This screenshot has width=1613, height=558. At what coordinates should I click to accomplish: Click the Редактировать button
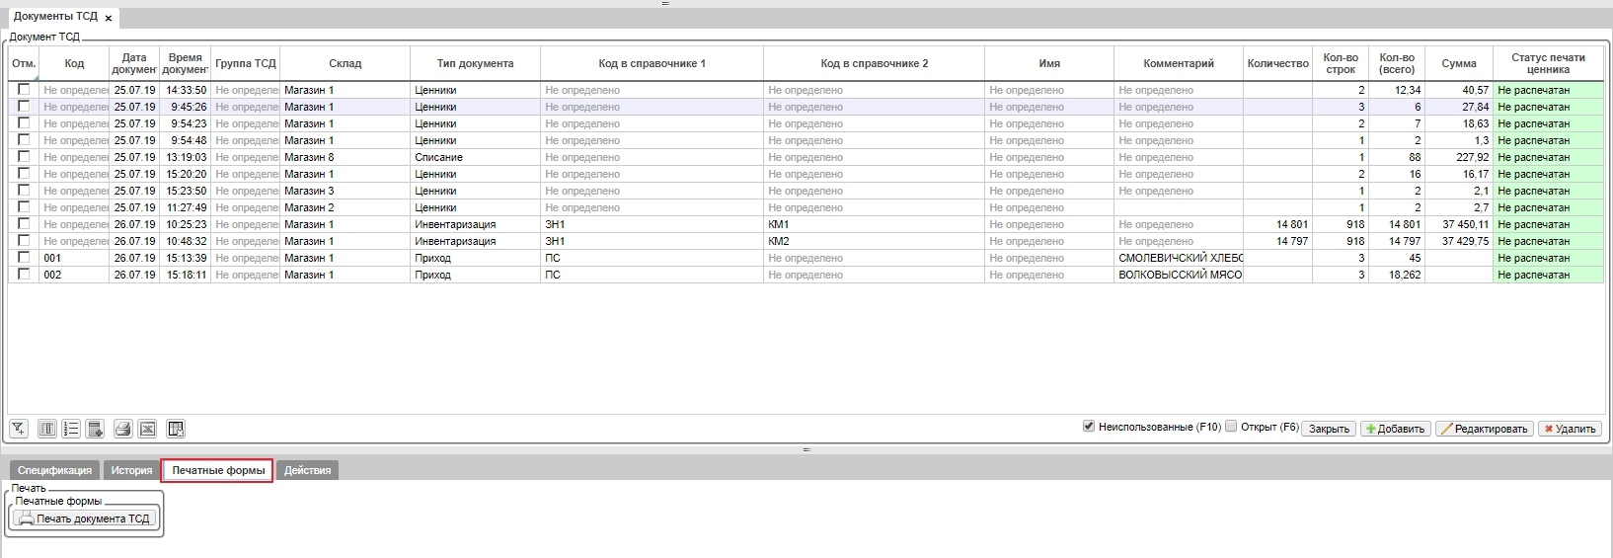click(1484, 429)
